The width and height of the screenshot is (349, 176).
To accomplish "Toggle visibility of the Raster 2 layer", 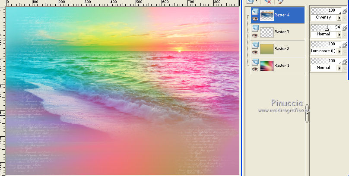I will tap(255, 53).
